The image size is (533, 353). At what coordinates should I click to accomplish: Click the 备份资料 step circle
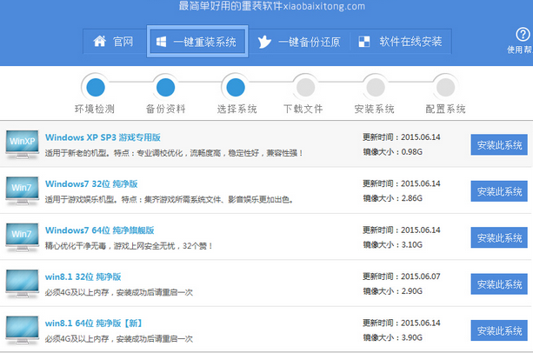(x=164, y=87)
